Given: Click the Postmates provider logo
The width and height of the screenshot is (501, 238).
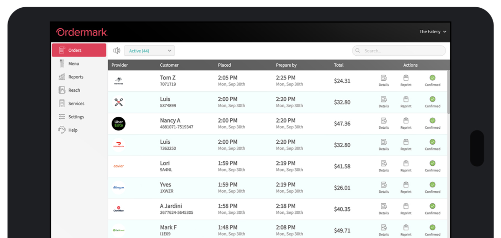Looking at the screenshot, I should click(119, 81).
